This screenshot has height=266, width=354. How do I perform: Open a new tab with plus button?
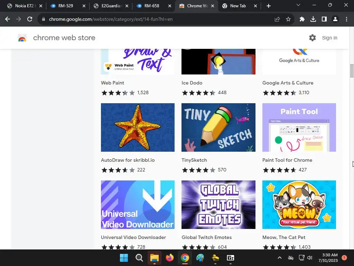[268, 6]
